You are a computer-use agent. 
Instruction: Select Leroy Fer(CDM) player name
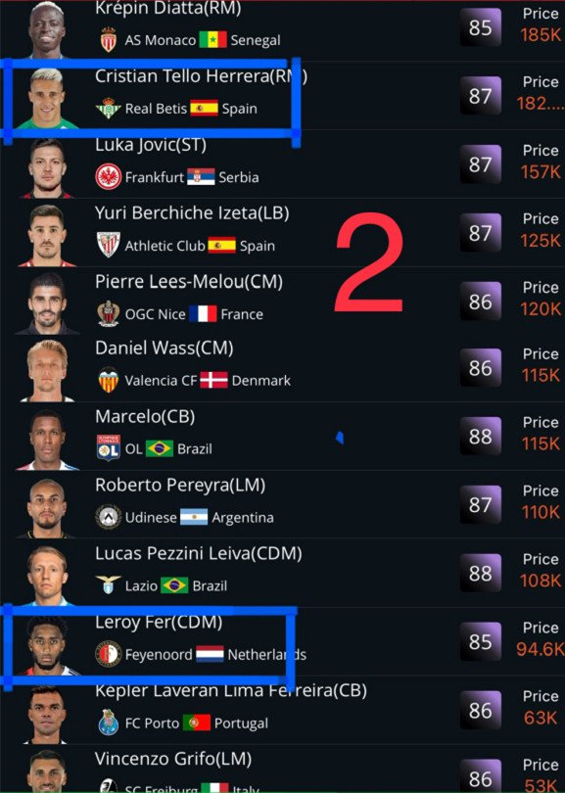pyautogui.click(x=159, y=622)
